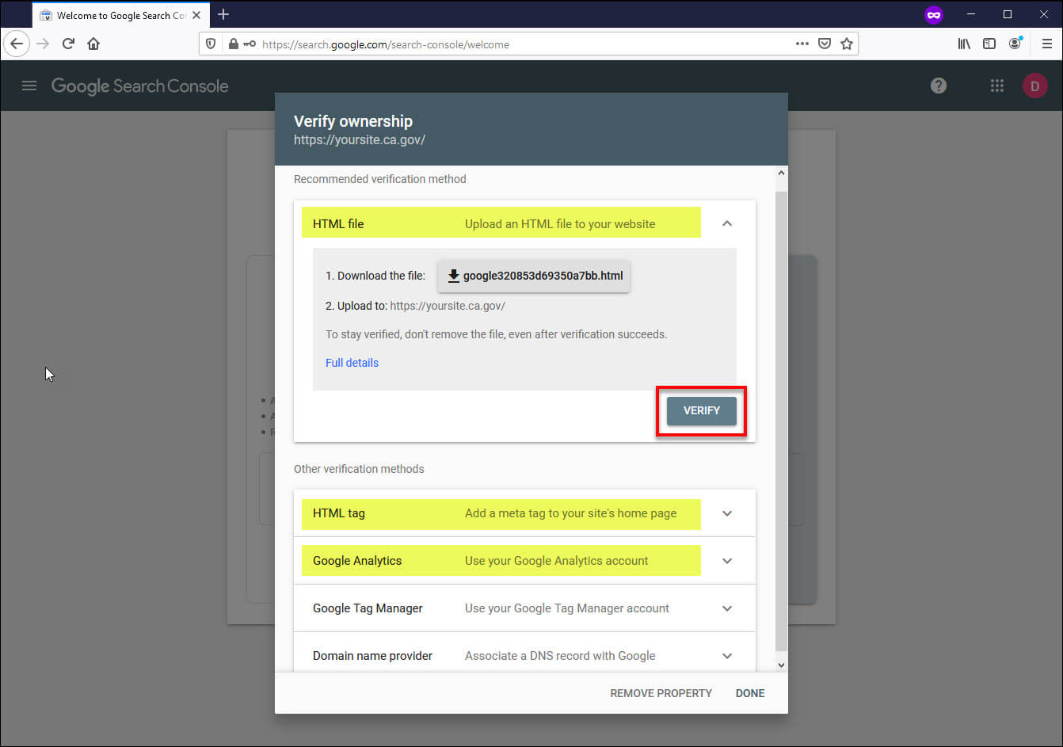
Task: Click the 'Other verification methods' label
Action: click(x=359, y=469)
